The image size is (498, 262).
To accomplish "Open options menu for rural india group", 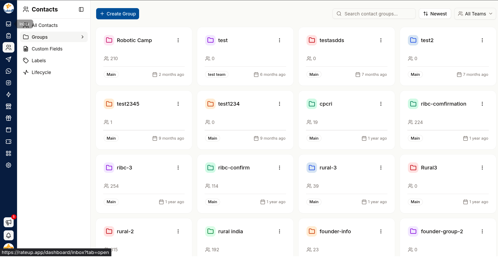I will [280, 231].
